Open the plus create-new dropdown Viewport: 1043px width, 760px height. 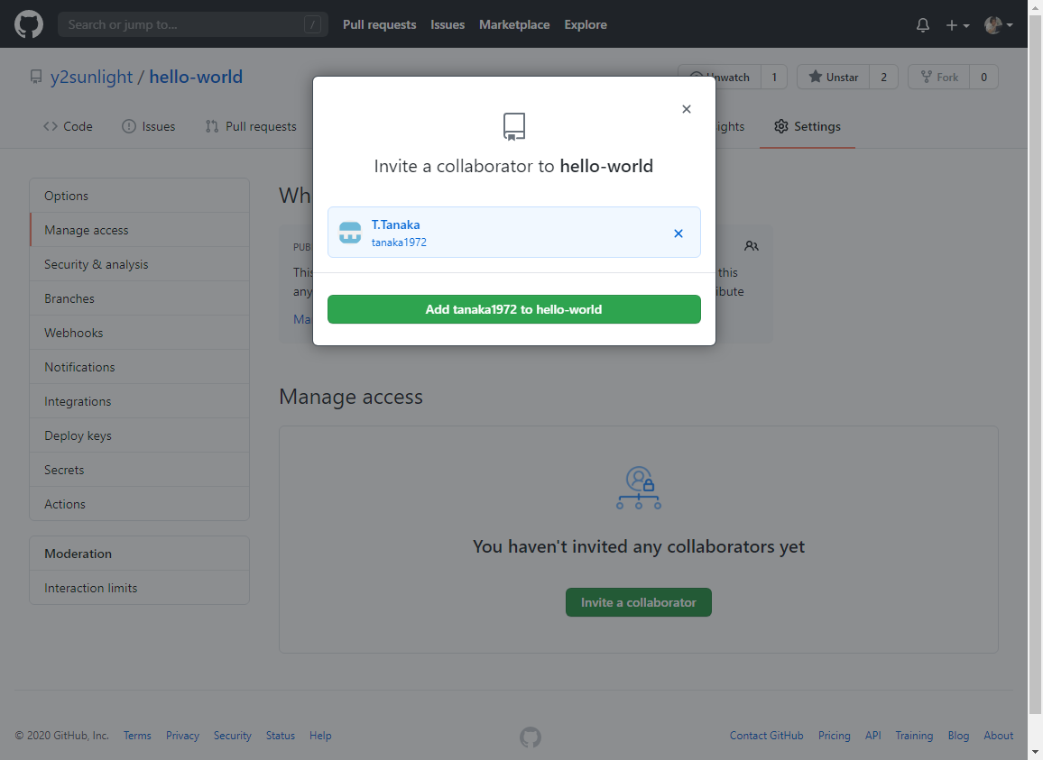(x=956, y=25)
